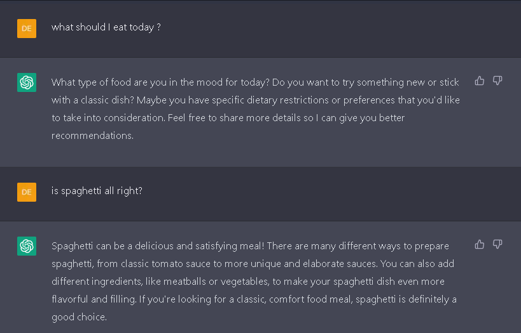Click the line starting 'spaghetti, from classic tomato sauce'
The height and width of the screenshot is (333, 521).
(x=253, y=264)
